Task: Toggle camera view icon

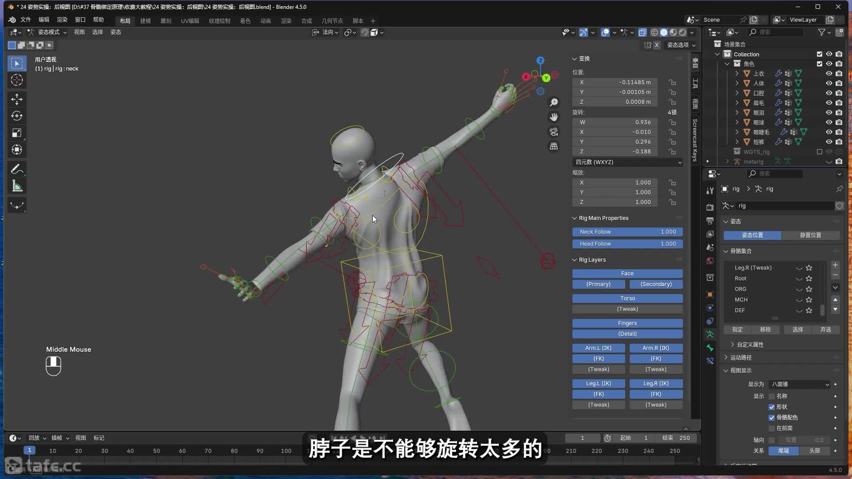Action: coord(554,132)
